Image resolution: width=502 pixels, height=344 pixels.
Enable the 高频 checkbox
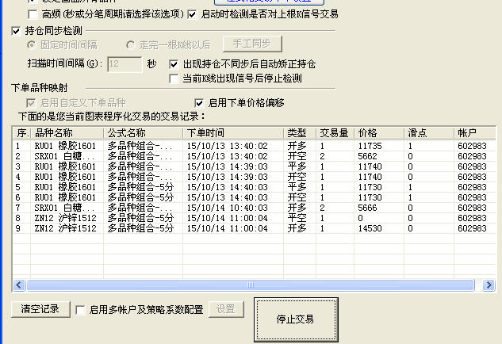point(33,14)
